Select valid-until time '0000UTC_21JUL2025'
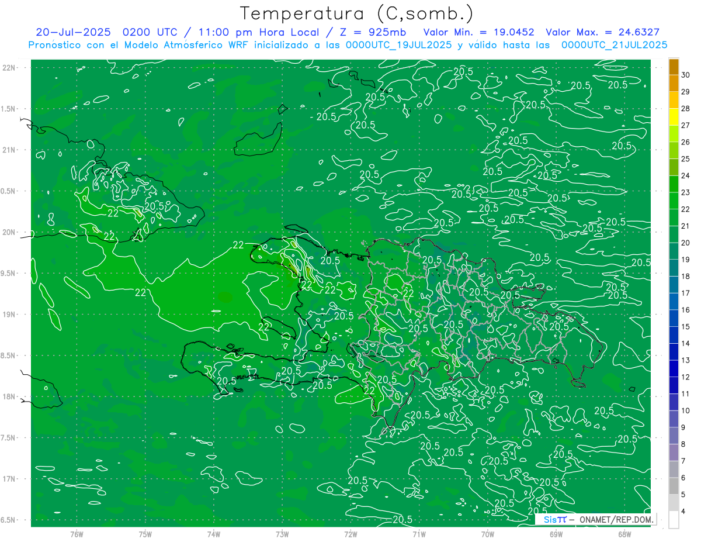The image size is (701, 542). pyautogui.click(x=614, y=45)
